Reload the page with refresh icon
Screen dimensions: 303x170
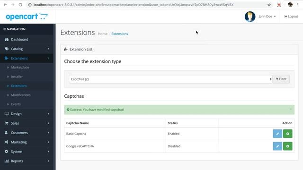(20, 5)
